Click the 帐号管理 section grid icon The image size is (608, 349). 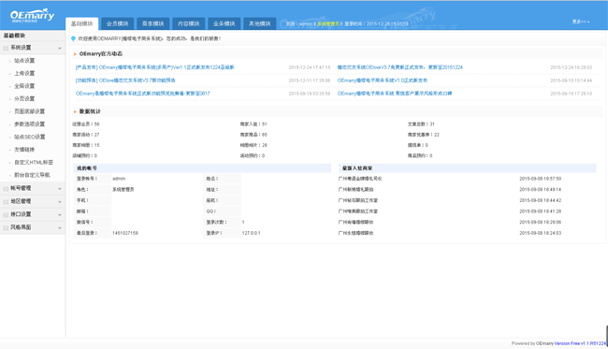pos(6,188)
